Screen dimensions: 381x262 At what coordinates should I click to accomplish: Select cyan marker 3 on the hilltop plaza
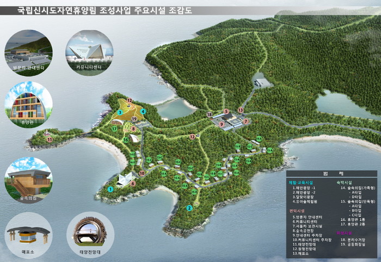pyautogui.click(x=119, y=112)
